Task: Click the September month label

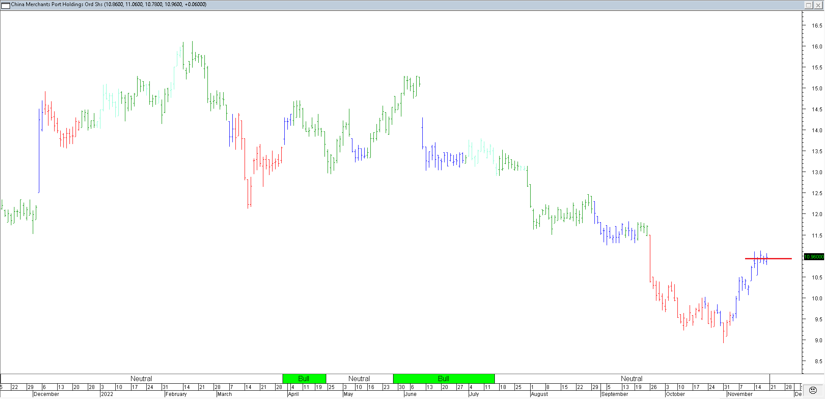Action: coord(614,394)
